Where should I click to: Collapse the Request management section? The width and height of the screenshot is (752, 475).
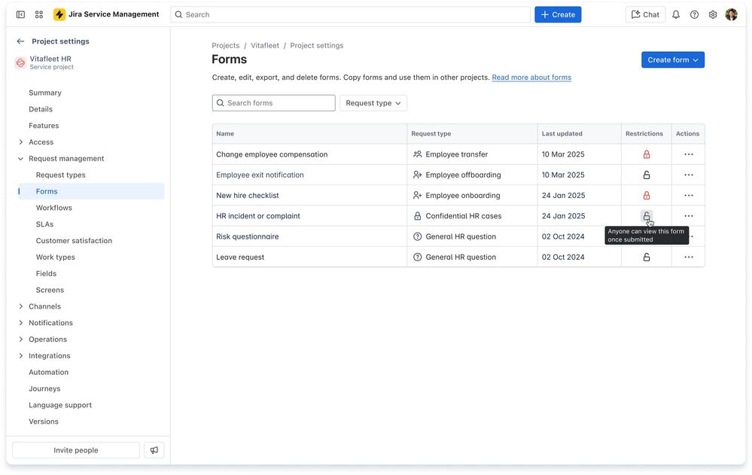20,159
